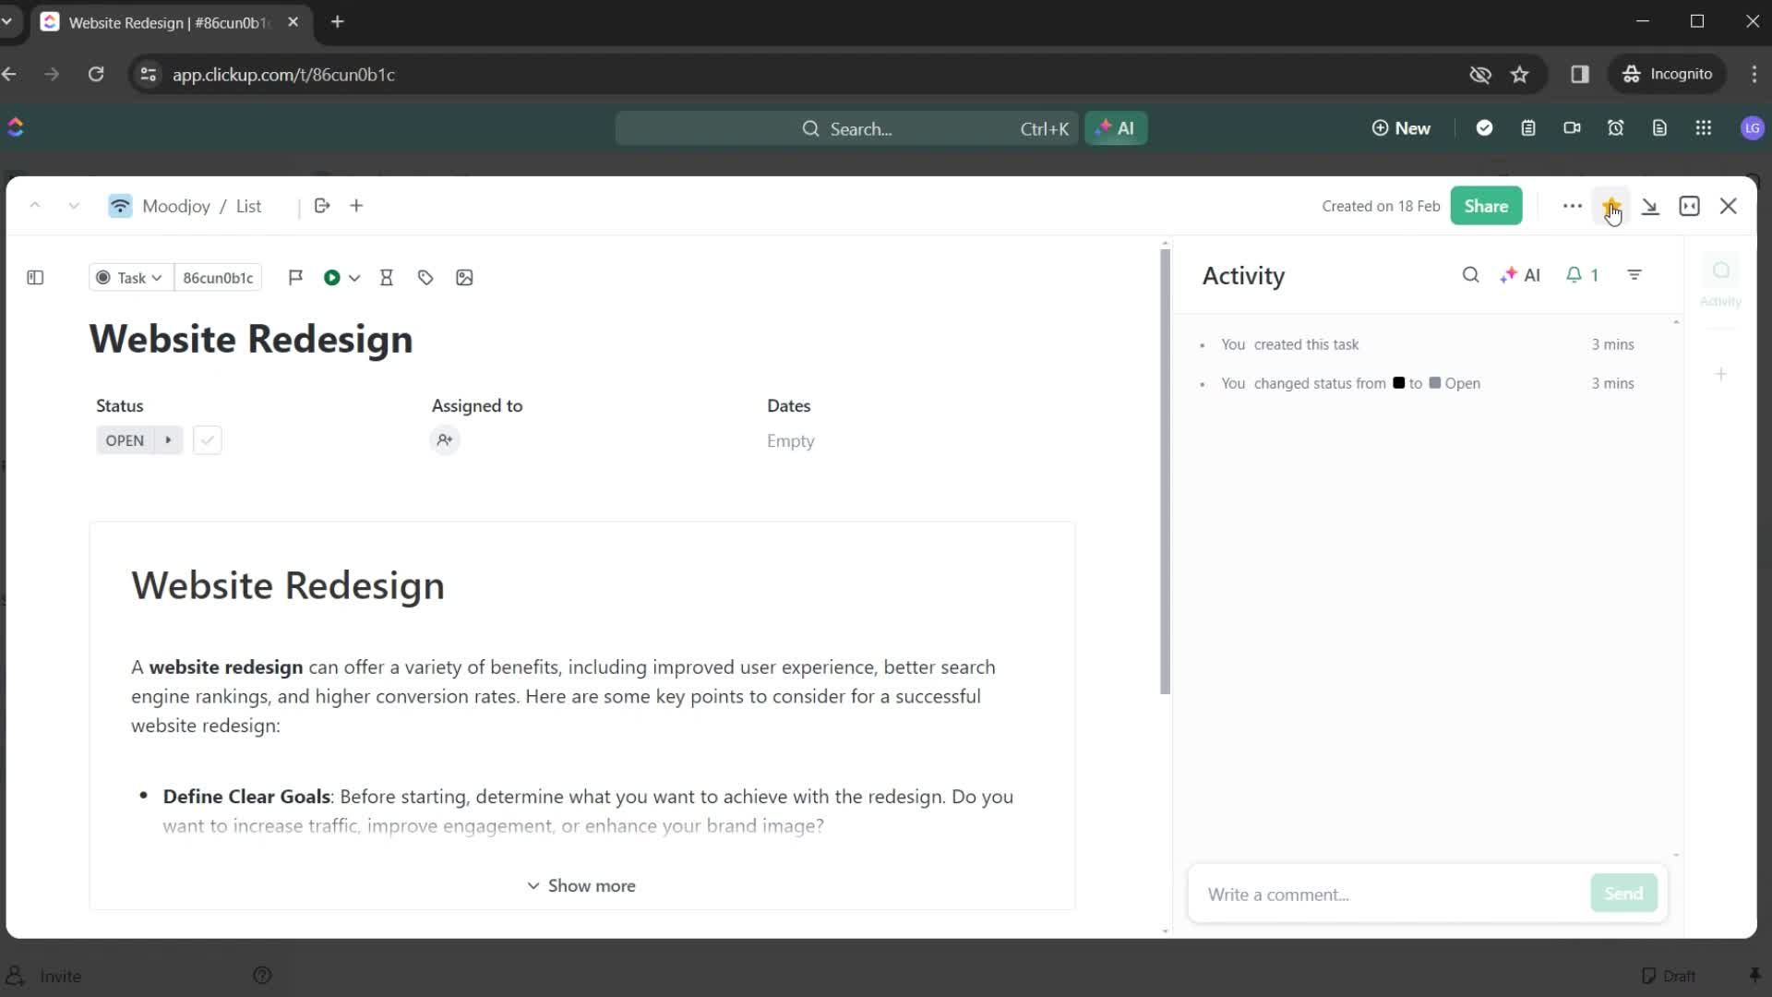Viewport: 1772px width, 997px height.
Task: Expand the green status indicator dropdown
Action: pyautogui.click(x=353, y=278)
